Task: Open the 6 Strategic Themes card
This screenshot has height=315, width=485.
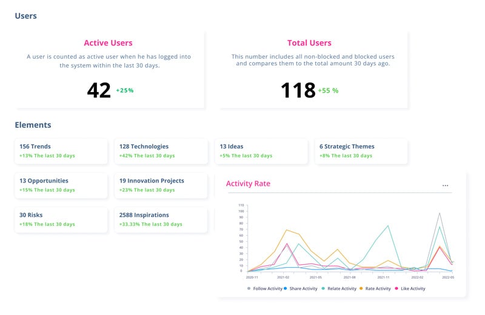Action: (361, 151)
